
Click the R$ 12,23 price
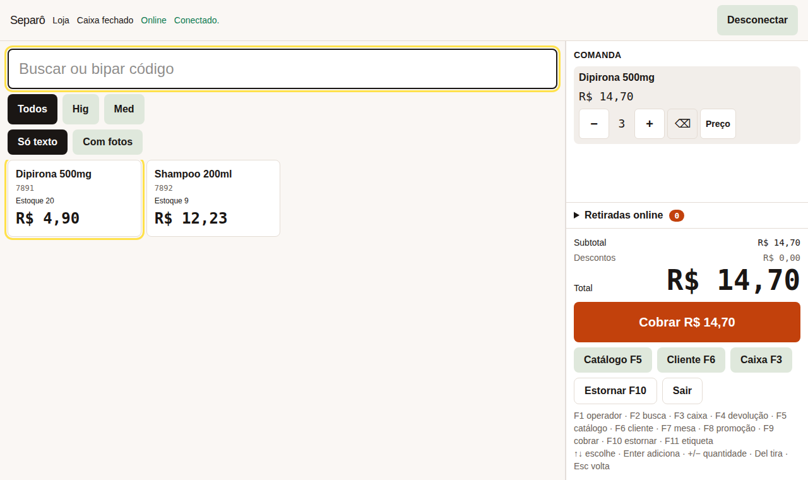(x=191, y=219)
